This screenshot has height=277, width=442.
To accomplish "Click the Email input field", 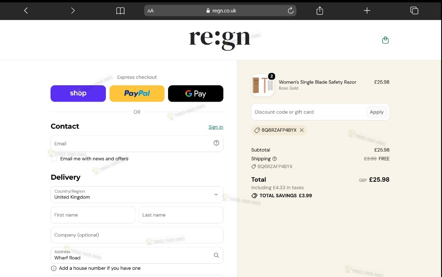I will (137, 144).
